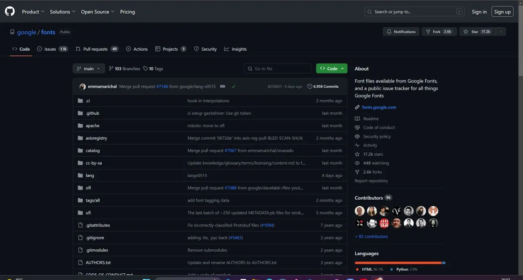Star the repository
The image size is (523, 280).
(478, 31)
